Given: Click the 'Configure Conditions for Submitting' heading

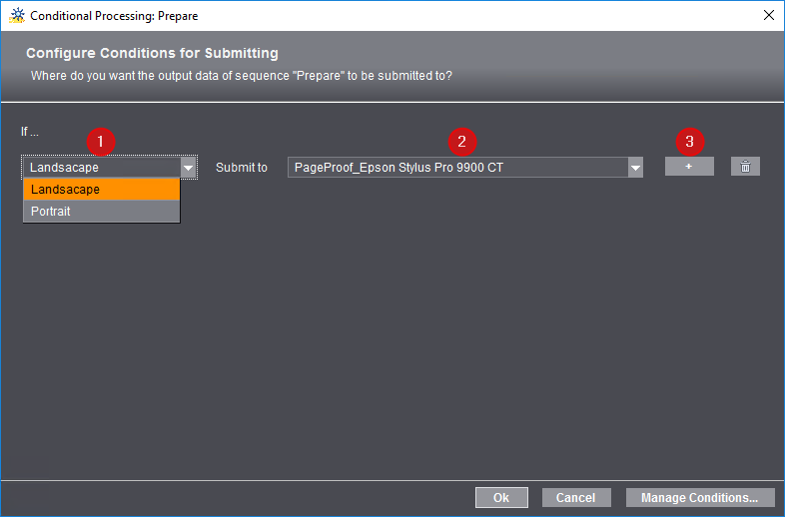Looking at the screenshot, I should click(x=152, y=53).
